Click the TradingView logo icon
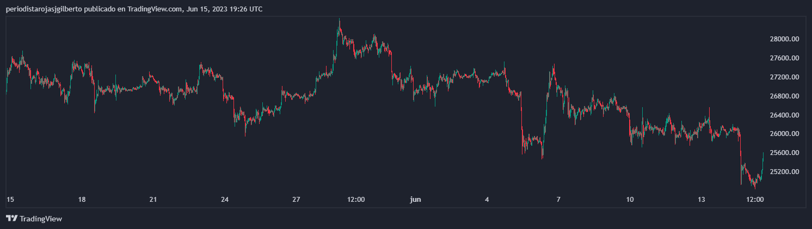This screenshot has height=229, width=812. point(11,219)
